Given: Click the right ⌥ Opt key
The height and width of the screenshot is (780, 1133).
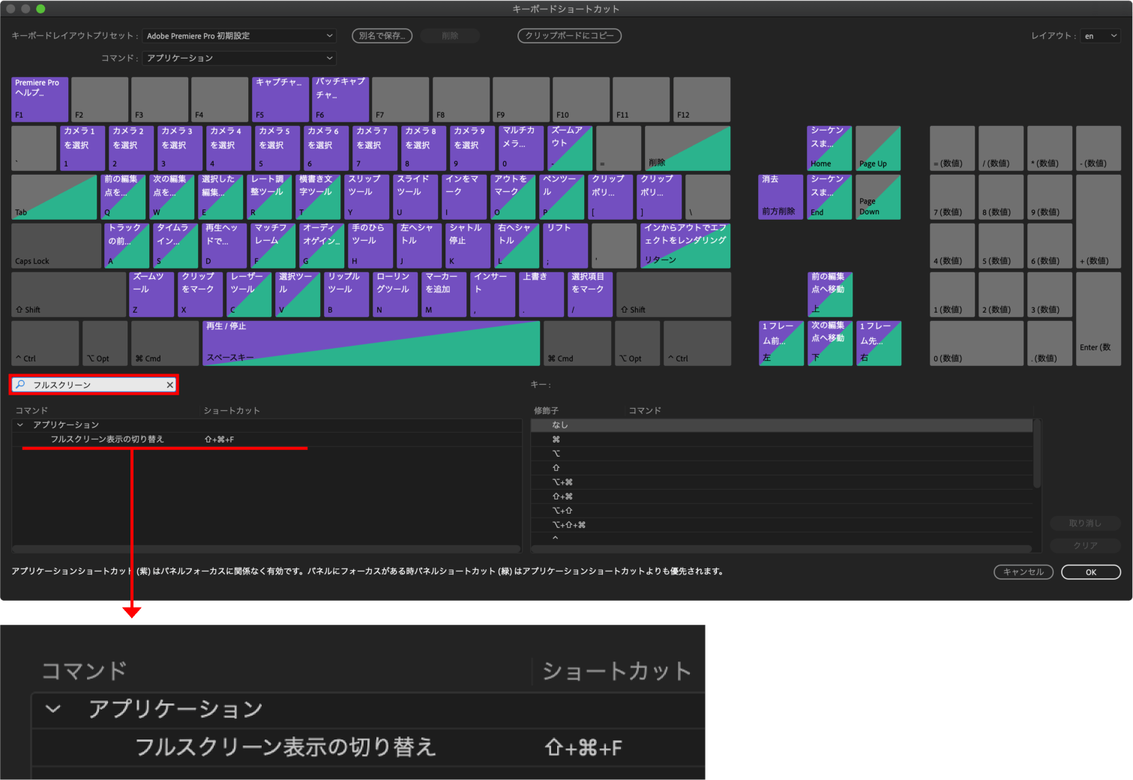Looking at the screenshot, I should pyautogui.click(x=637, y=343).
